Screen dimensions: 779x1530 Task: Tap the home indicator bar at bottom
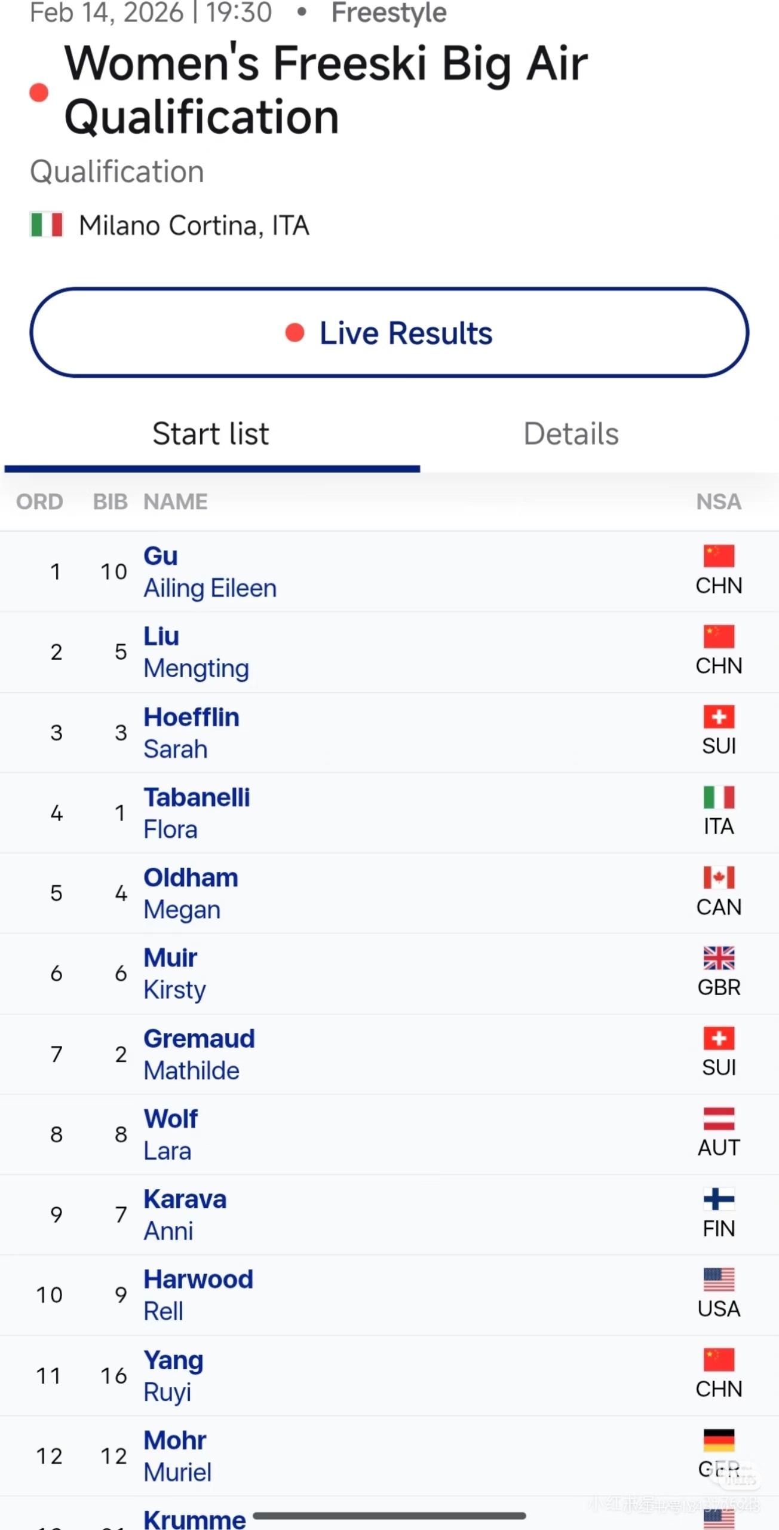390,1516
